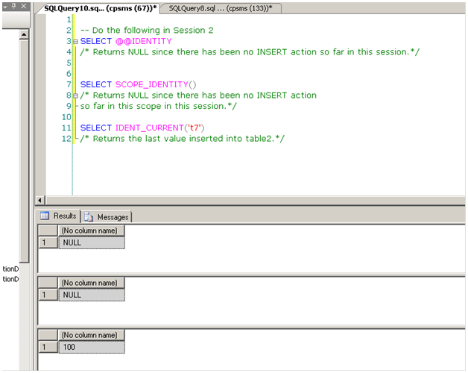Open the Results tab

[58, 216]
